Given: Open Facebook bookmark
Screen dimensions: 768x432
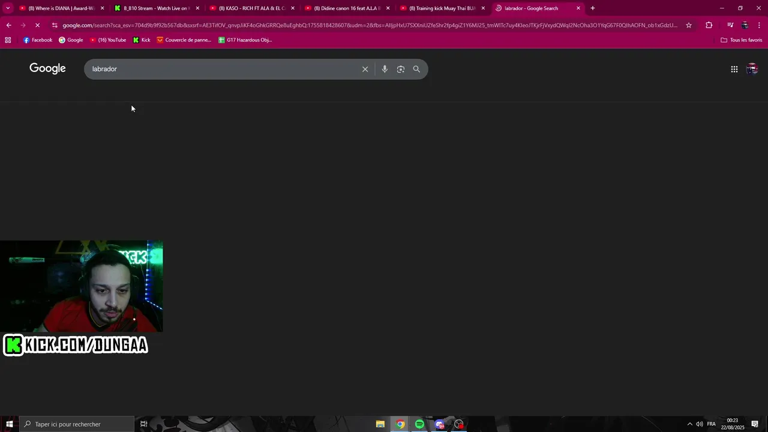Looking at the screenshot, I should click(x=38, y=40).
